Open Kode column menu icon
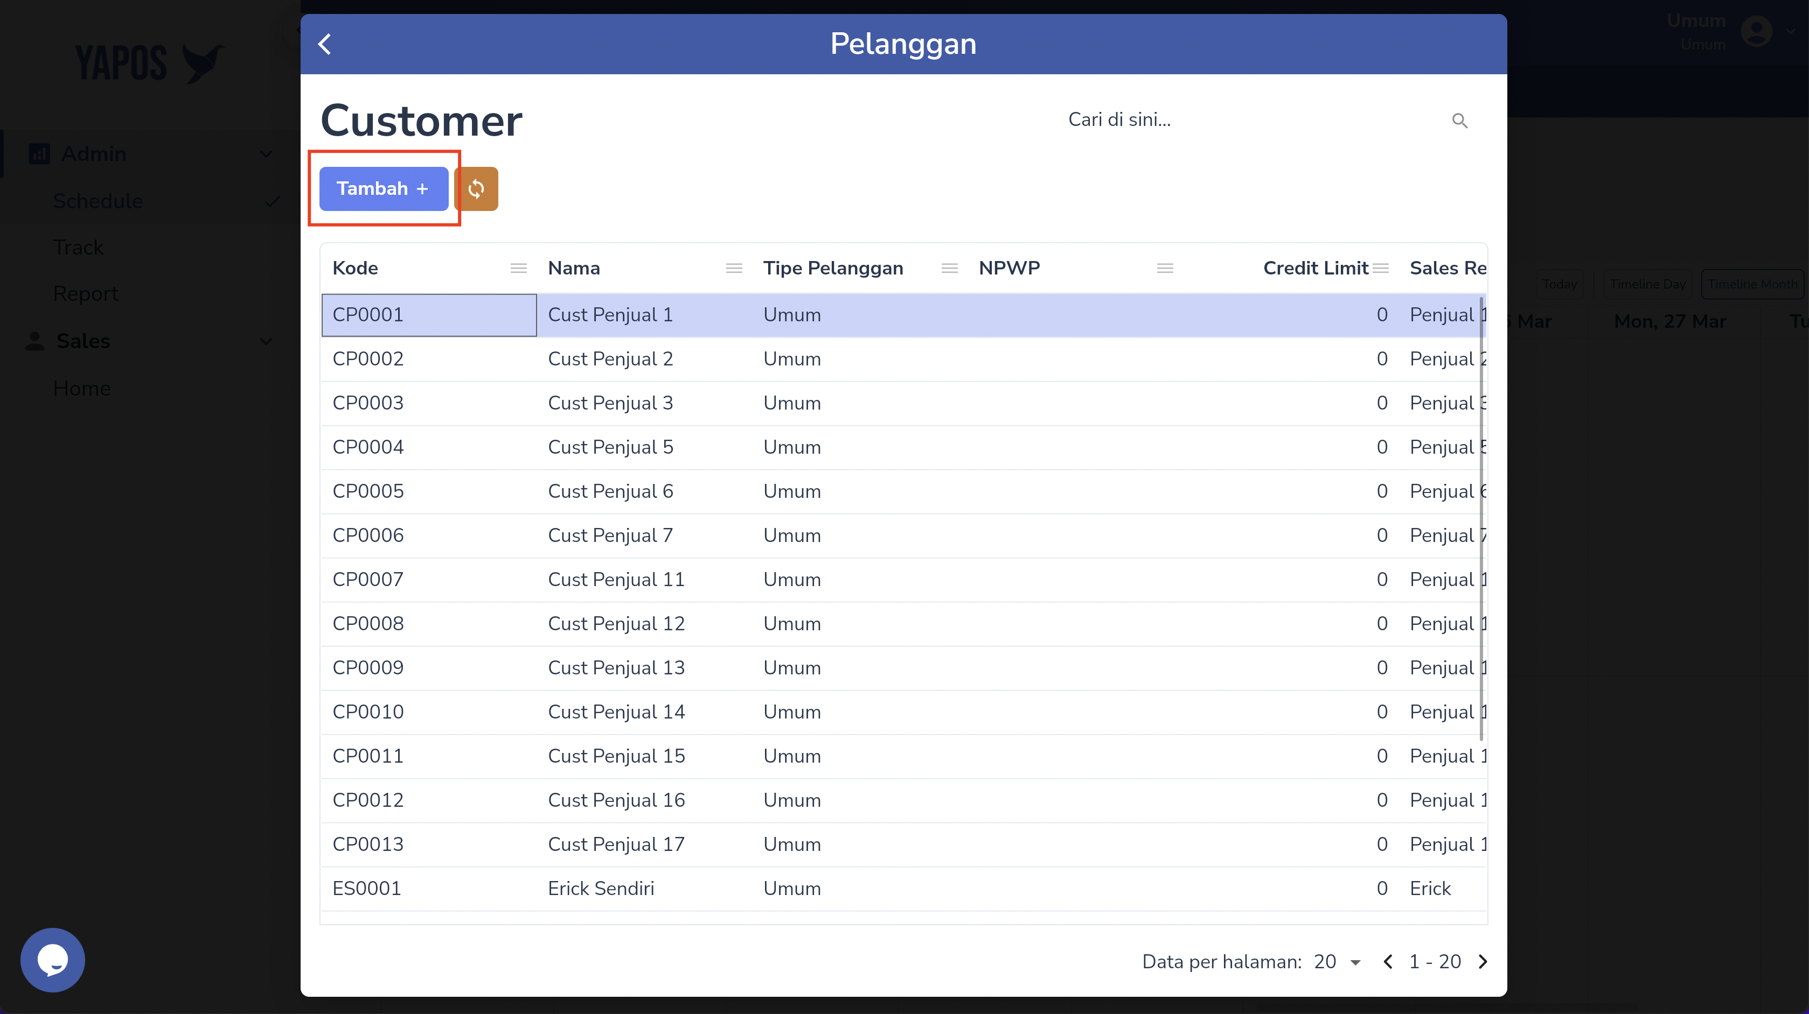1809x1014 pixels. point(518,268)
